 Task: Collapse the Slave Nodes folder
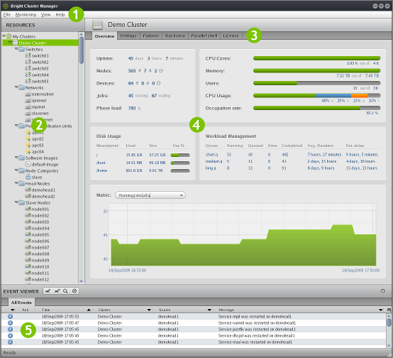tap(16, 202)
